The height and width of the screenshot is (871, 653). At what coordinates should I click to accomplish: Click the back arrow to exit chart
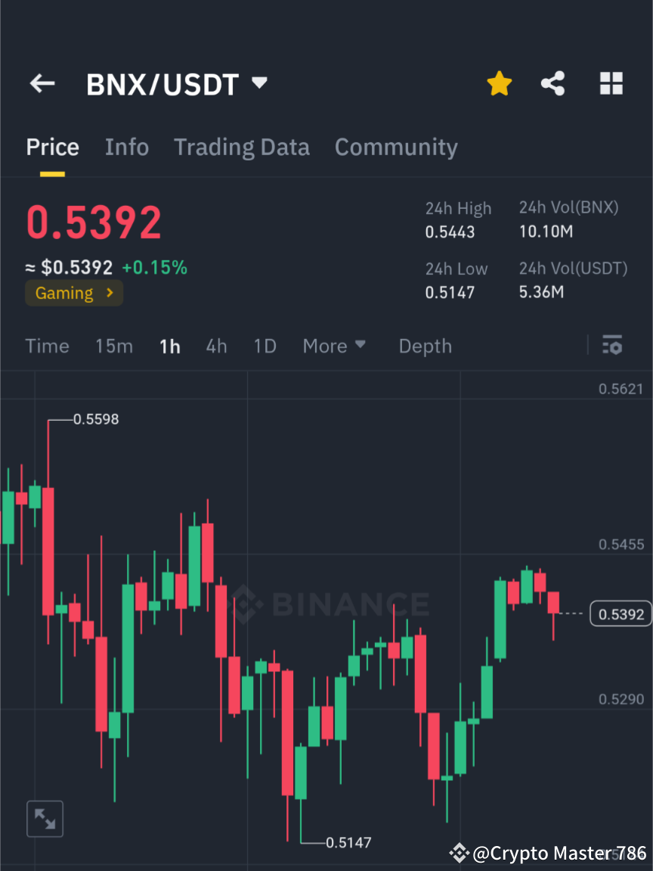(42, 83)
